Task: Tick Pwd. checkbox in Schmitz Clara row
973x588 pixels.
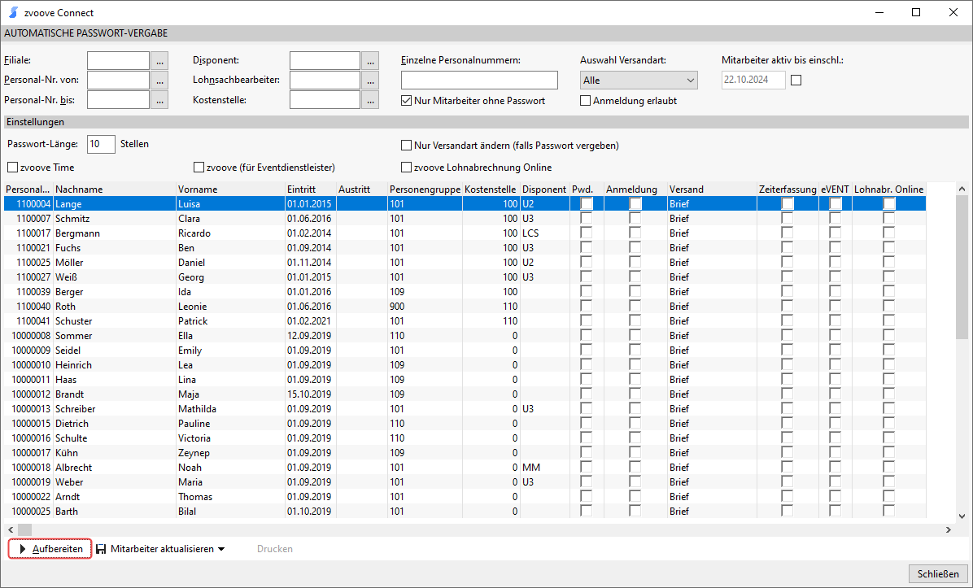Action: [586, 218]
